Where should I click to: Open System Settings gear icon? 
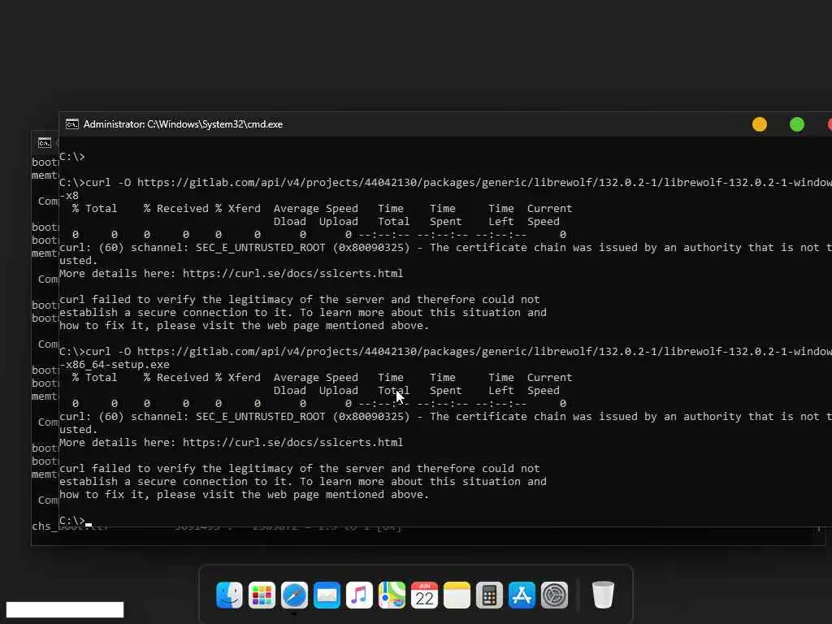(554, 595)
